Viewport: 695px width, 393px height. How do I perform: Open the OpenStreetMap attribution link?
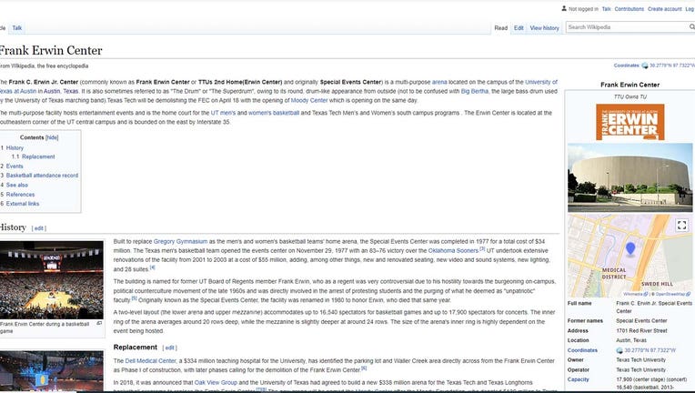[672, 294]
